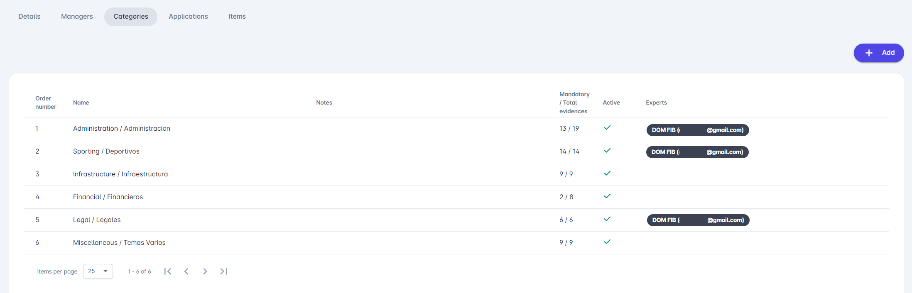Open the Items tab
912x293 pixels.
coord(237,17)
